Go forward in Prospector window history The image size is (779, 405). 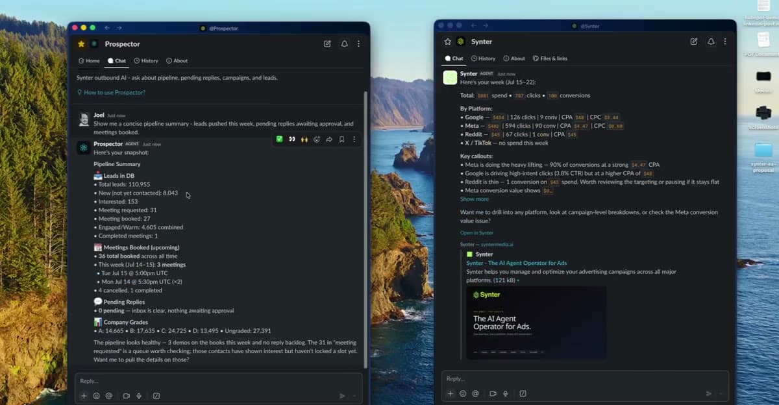(119, 28)
